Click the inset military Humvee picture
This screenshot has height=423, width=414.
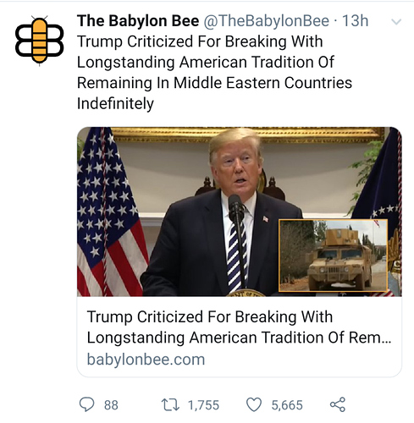[x=333, y=255]
